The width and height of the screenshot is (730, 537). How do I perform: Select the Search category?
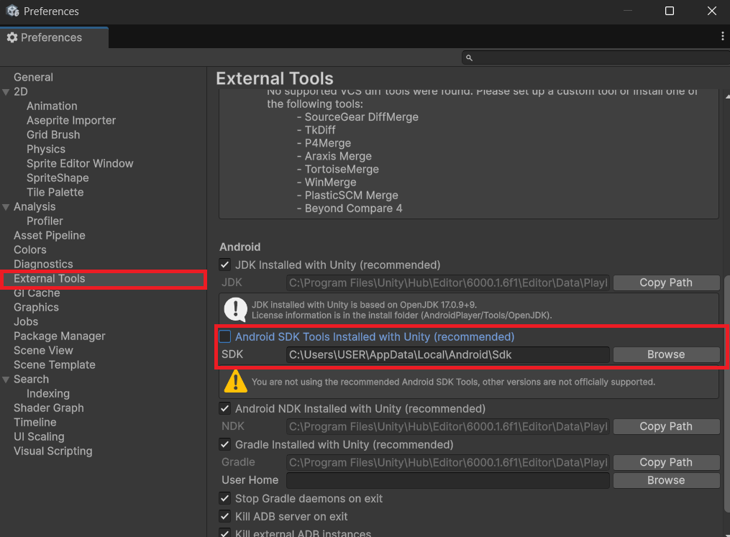[x=31, y=380]
